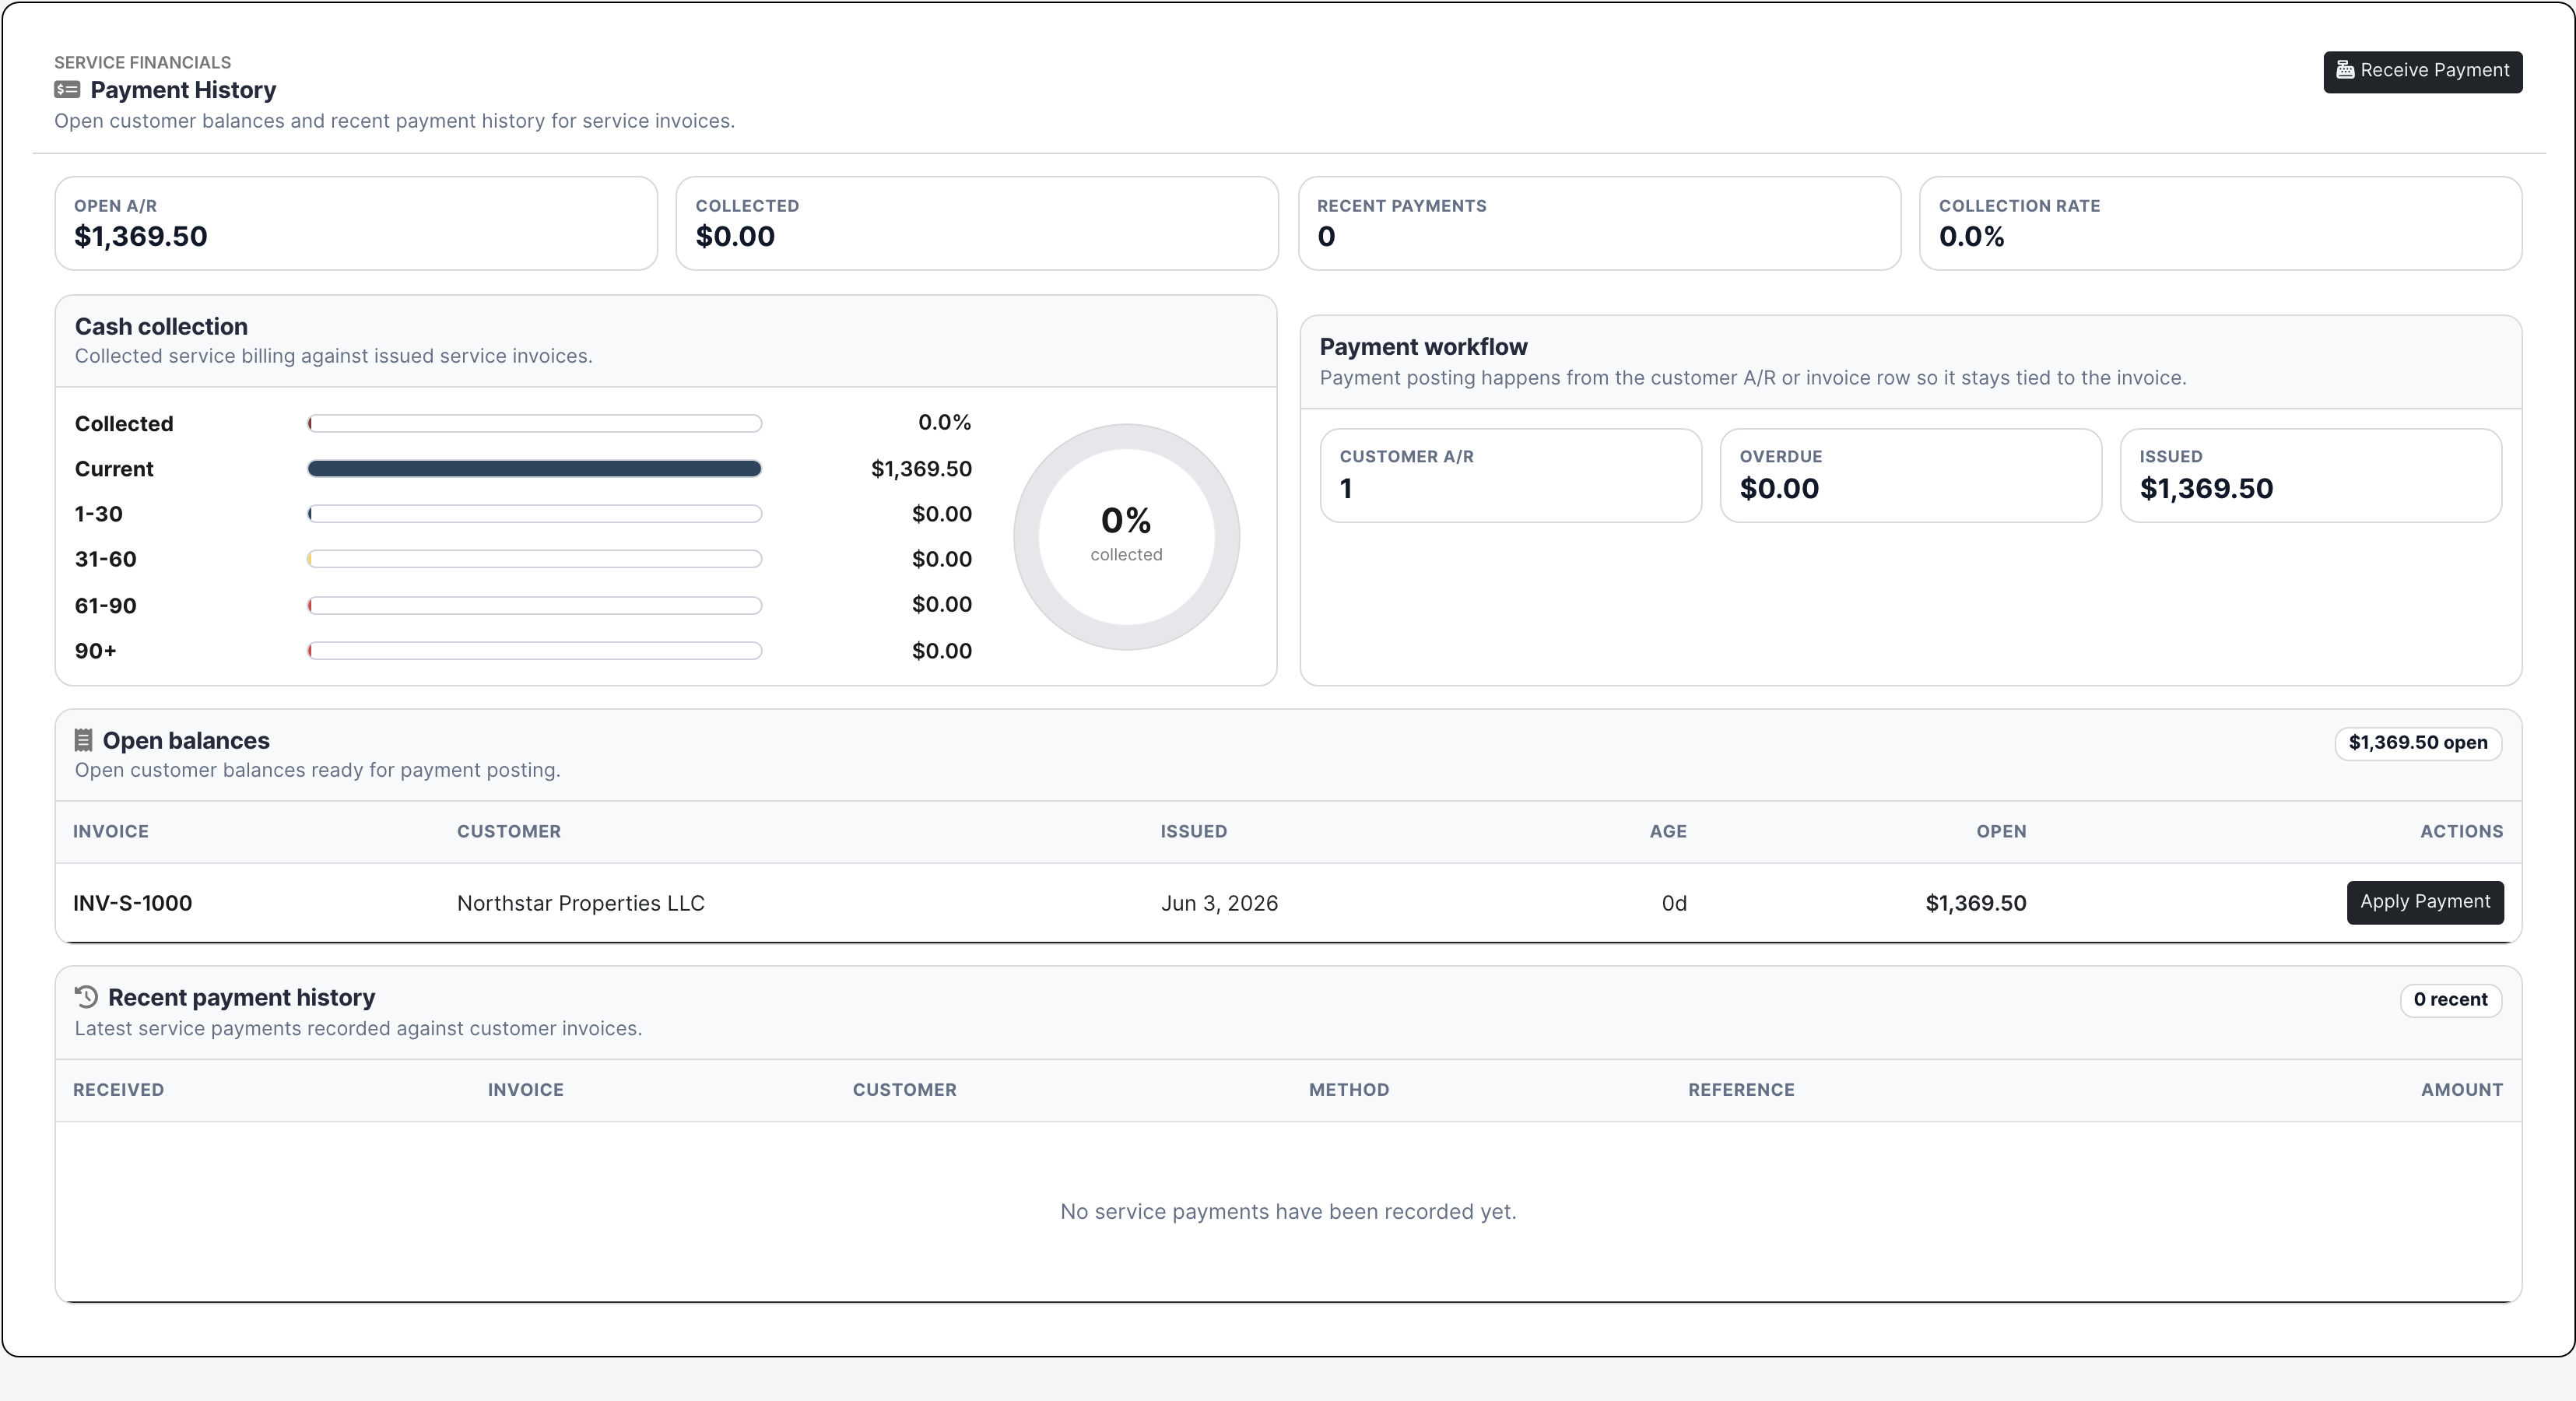The height and width of the screenshot is (1401, 2576).
Task: Click the Age column header
Action: click(x=1668, y=832)
